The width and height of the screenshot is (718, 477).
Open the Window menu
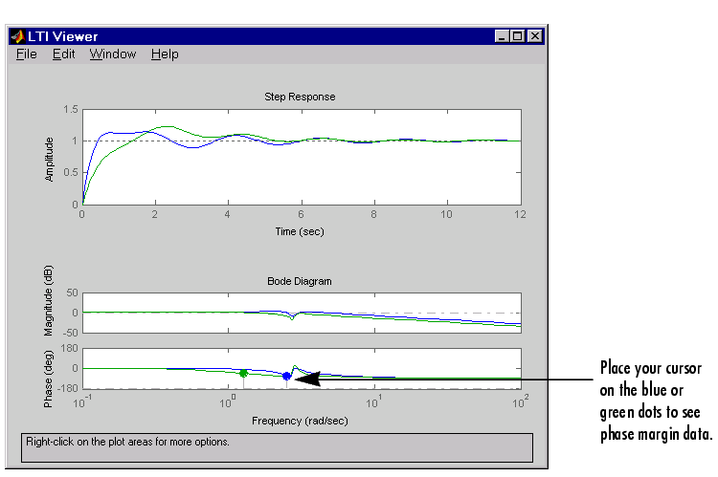point(113,54)
